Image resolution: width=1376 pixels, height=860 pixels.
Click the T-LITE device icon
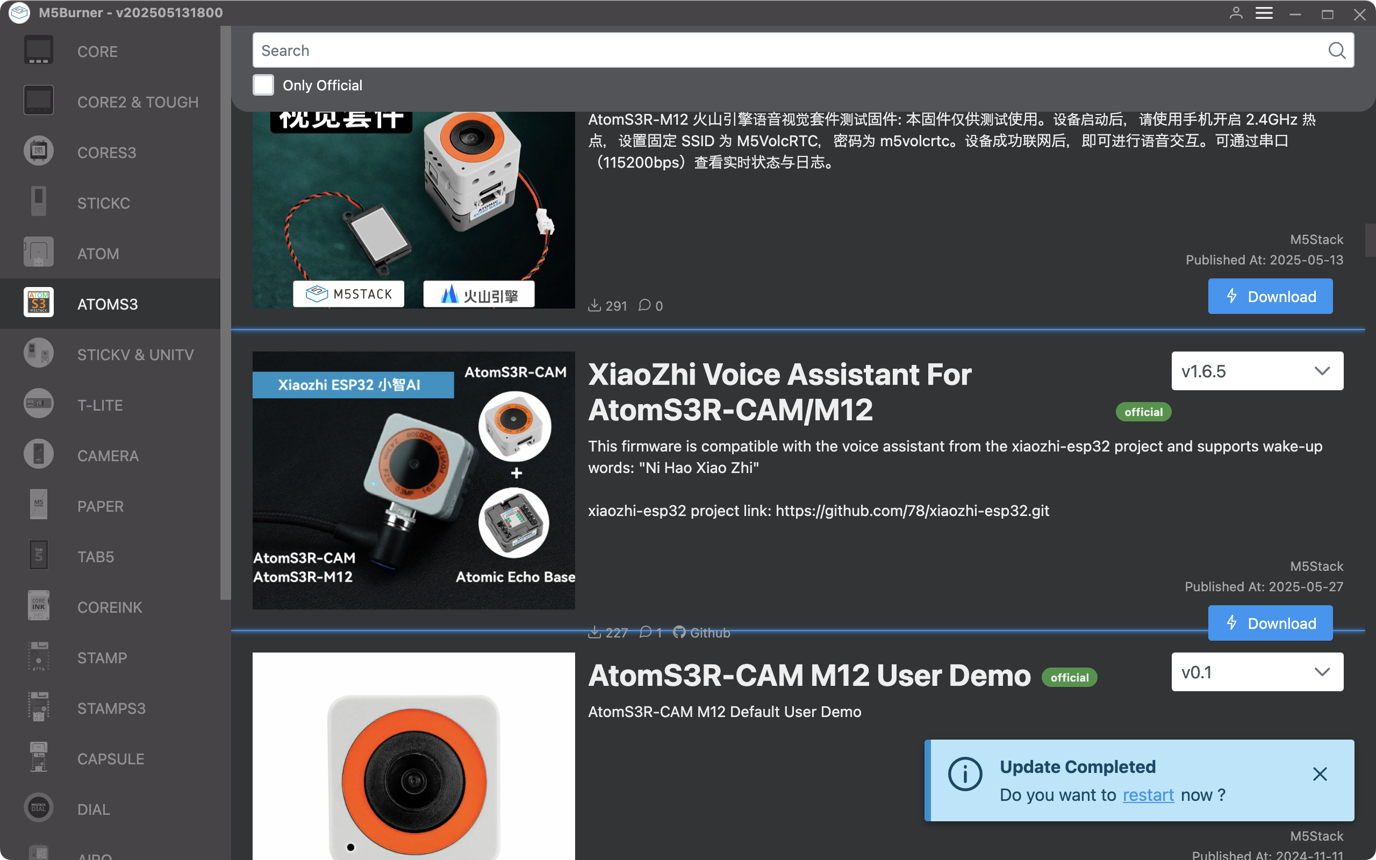[x=39, y=404]
